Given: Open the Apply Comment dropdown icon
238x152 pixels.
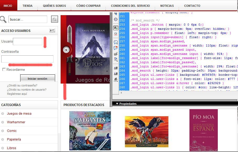Looking at the screenshot, I should click(116, 42).
